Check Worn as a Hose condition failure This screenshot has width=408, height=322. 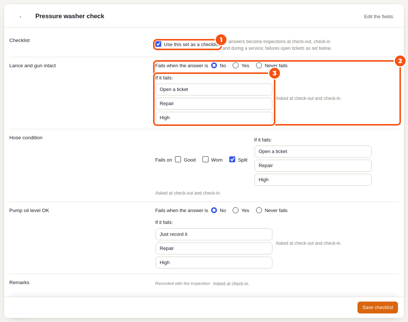[x=205, y=159]
